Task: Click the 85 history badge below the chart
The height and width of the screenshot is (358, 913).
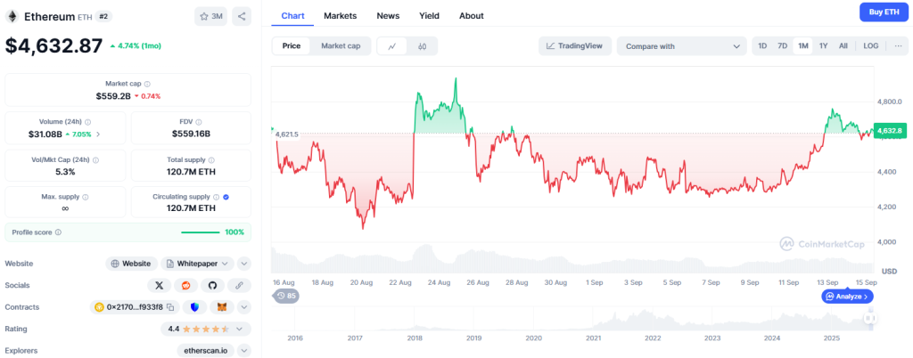Action: (x=284, y=296)
